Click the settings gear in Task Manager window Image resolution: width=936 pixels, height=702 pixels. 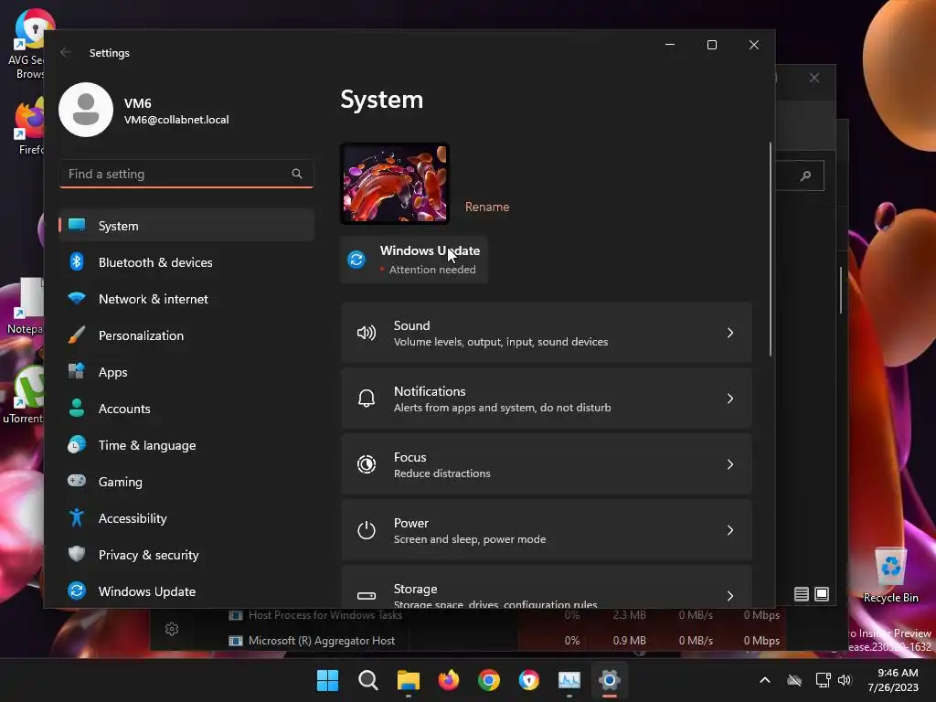click(x=172, y=629)
